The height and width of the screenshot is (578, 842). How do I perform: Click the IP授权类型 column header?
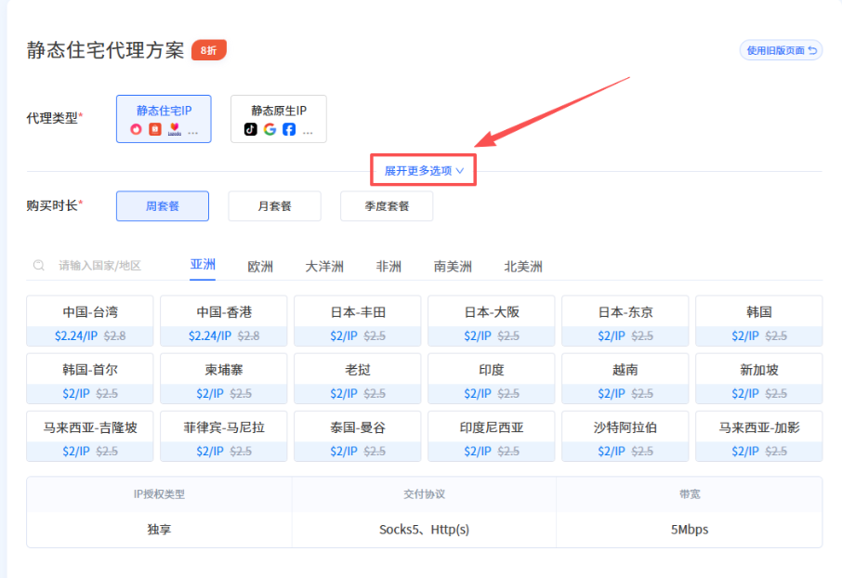159,494
